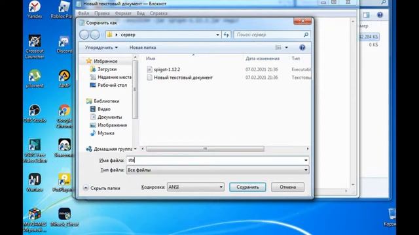Open the Recycle Bin desktop icon
The image size is (419, 235).
coord(391,217)
